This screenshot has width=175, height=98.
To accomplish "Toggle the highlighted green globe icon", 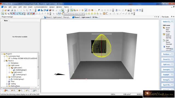I will point(72,10).
